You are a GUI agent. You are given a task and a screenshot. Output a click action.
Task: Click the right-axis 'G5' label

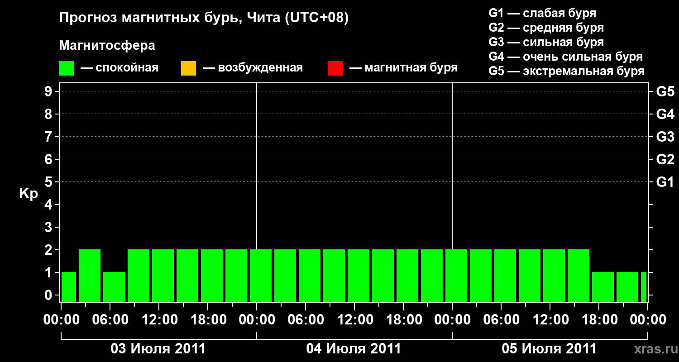coord(665,91)
